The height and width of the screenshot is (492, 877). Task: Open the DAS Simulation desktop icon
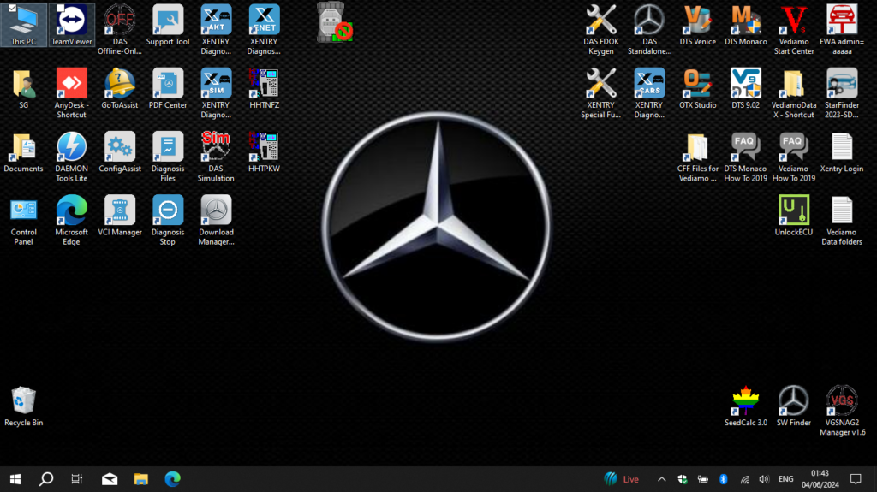click(216, 147)
